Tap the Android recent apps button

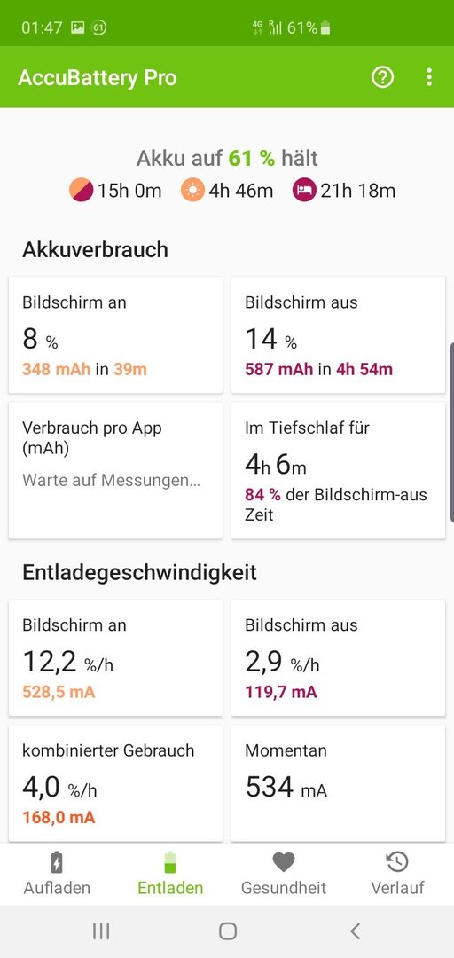click(101, 931)
